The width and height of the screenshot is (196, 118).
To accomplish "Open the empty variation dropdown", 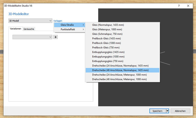I will (32, 37).
